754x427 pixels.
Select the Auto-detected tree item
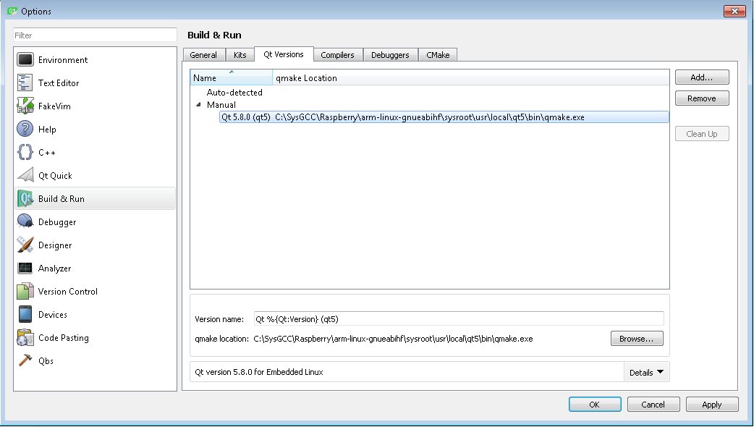point(234,93)
